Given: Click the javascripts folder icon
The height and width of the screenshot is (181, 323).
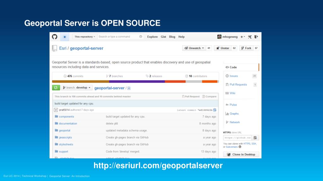Looking at the screenshot, I should click(x=56, y=137).
